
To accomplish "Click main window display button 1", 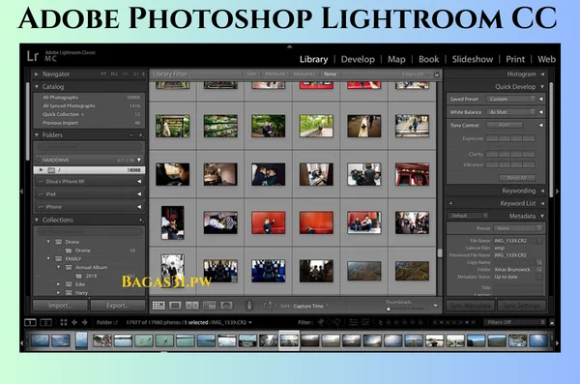I will [30, 322].
